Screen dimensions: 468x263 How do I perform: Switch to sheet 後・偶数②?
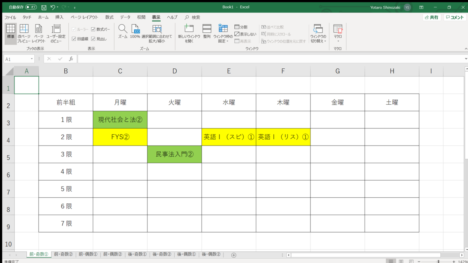pyautogui.click(x=211, y=254)
